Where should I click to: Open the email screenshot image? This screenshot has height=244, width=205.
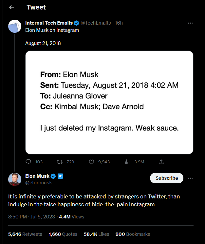(x=109, y=102)
